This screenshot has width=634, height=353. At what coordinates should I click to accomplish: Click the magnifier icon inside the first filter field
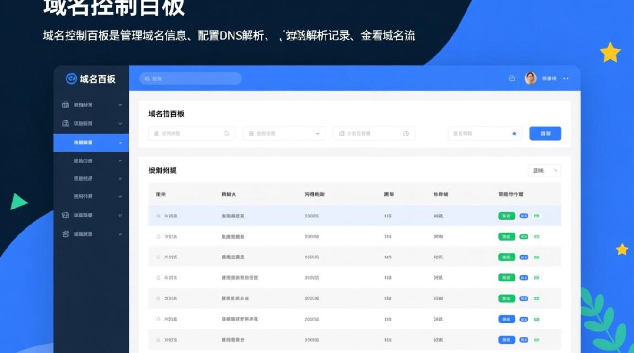[x=226, y=133]
